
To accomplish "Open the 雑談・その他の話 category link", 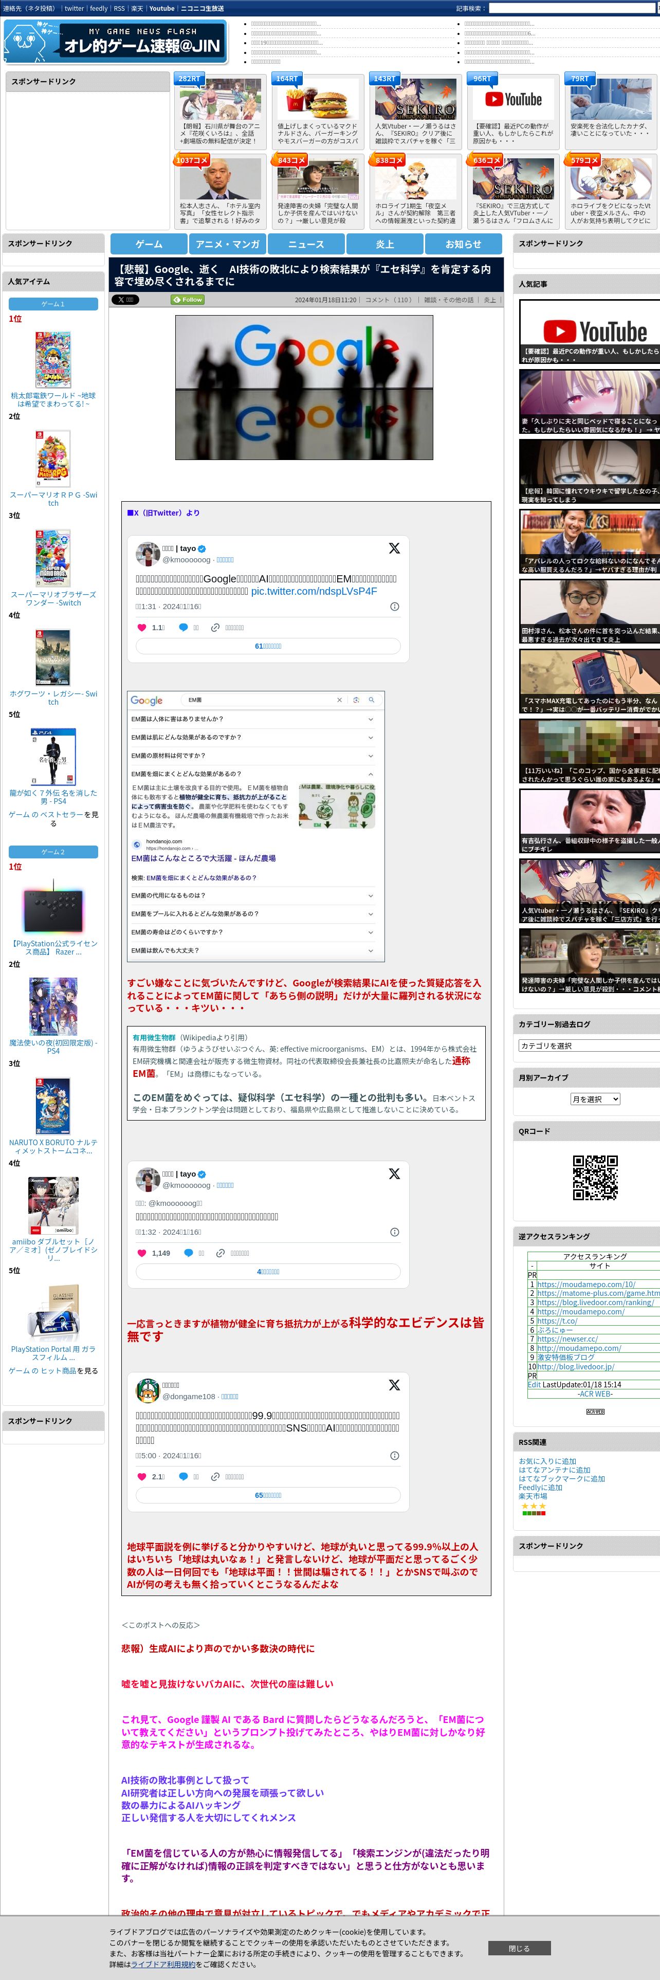I will tap(449, 300).
